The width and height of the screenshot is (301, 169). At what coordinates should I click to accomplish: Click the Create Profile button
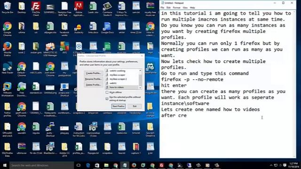(x=94, y=73)
